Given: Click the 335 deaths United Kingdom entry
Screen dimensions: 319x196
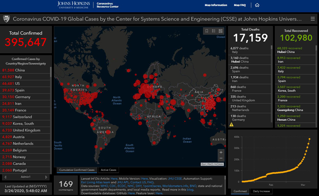Looking at the screenshot, I should click(x=250, y=99).
